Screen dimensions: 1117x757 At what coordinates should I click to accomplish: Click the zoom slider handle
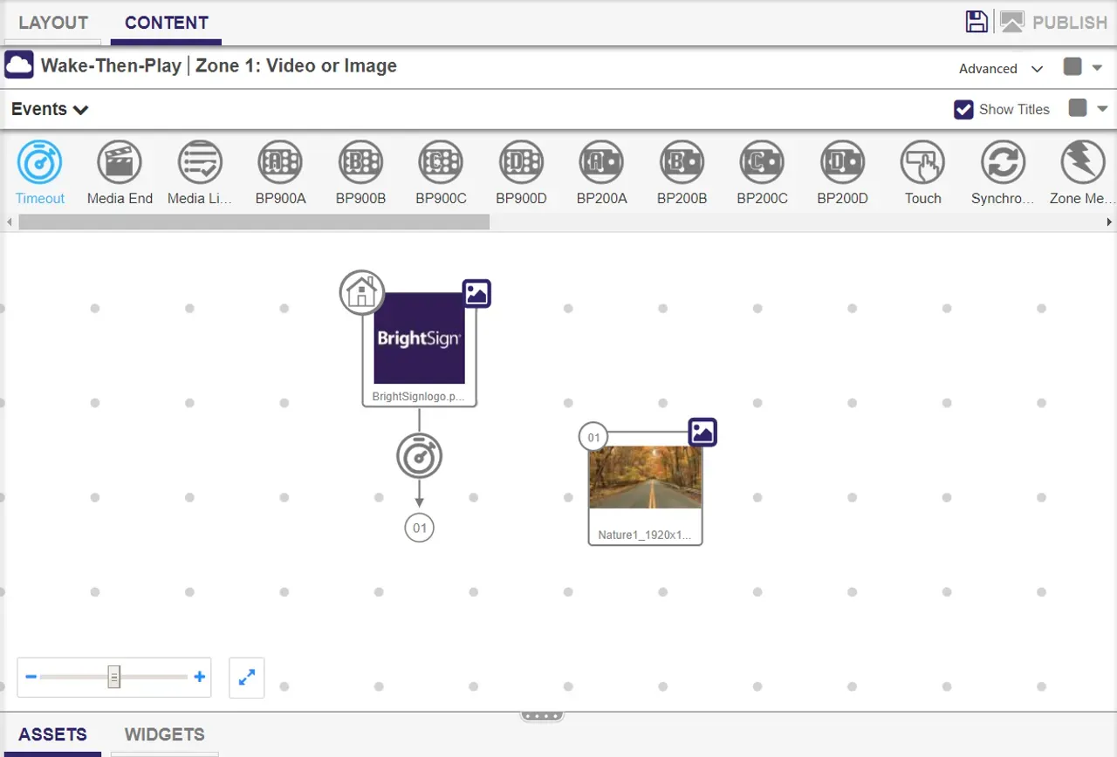tap(114, 677)
